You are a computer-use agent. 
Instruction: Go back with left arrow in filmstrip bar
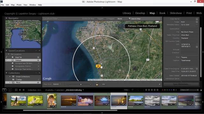(20, 90)
